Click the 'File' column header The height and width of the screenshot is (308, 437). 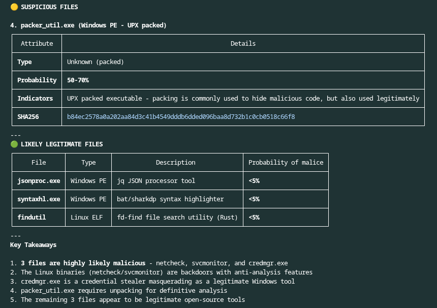(39, 163)
